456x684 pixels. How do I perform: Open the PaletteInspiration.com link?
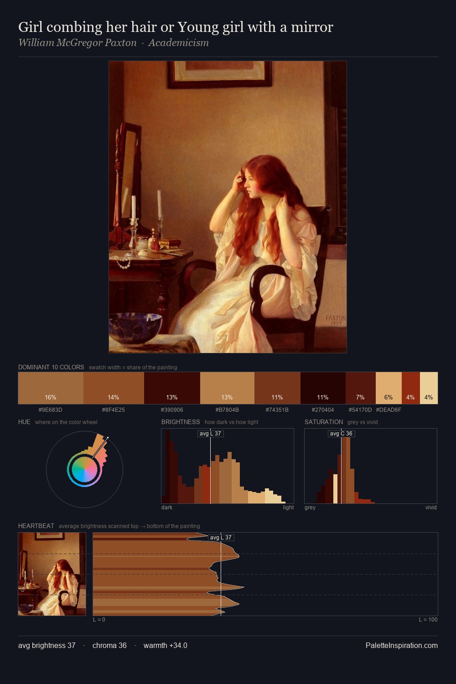402,645
